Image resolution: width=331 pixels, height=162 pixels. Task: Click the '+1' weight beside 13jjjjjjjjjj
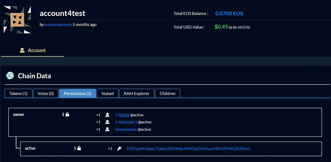pyautogui.click(x=98, y=115)
